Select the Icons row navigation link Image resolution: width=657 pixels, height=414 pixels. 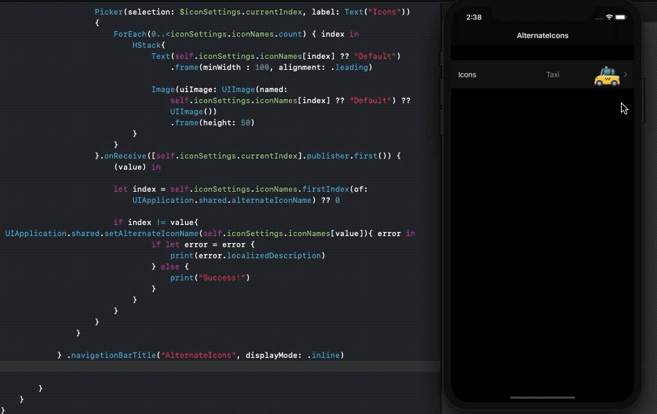pyautogui.click(x=467, y=75)
